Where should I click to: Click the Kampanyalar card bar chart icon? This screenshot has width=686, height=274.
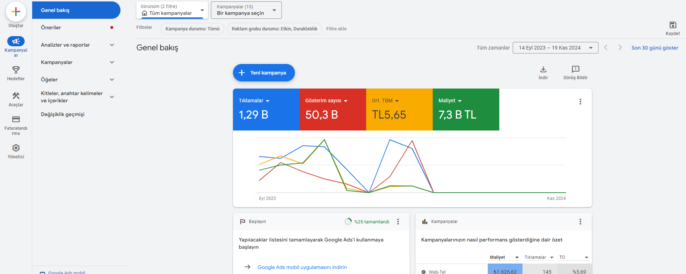pyautogui.click(x=425, y=222)
